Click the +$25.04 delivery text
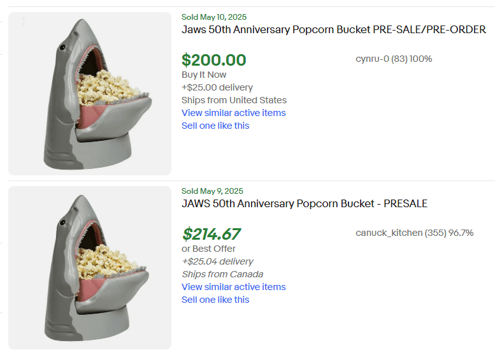This screenshot has width=495, height=350. pos(217,261)
